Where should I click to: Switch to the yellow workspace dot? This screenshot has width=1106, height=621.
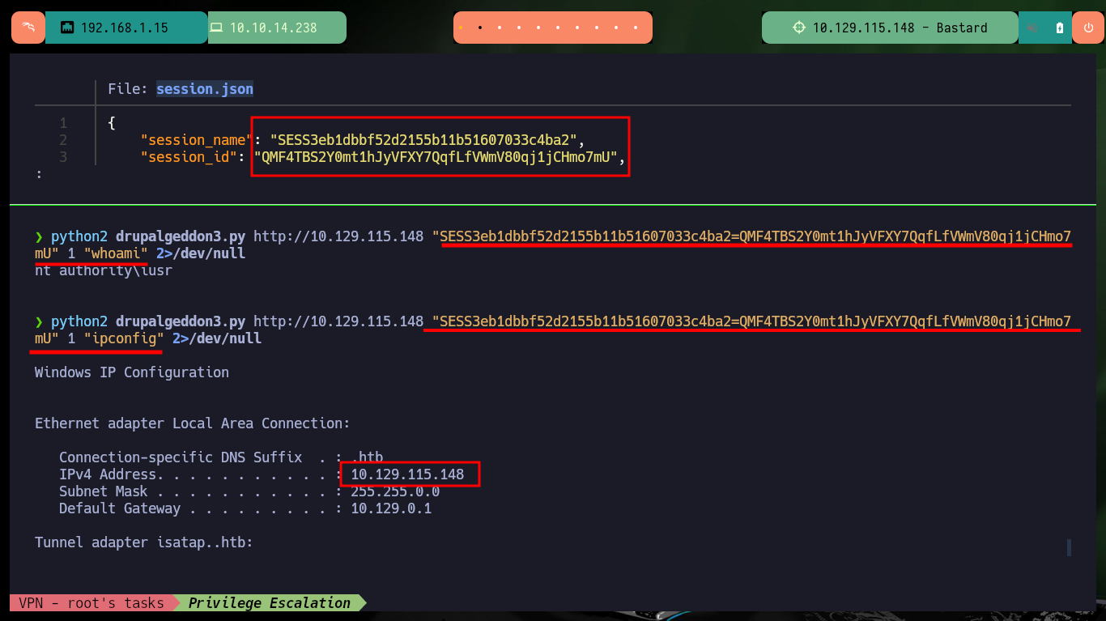coord(461,28)
